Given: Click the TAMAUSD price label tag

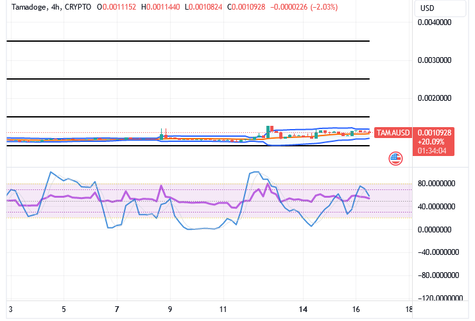Looking at the screenshot, I should coord(393,133).
